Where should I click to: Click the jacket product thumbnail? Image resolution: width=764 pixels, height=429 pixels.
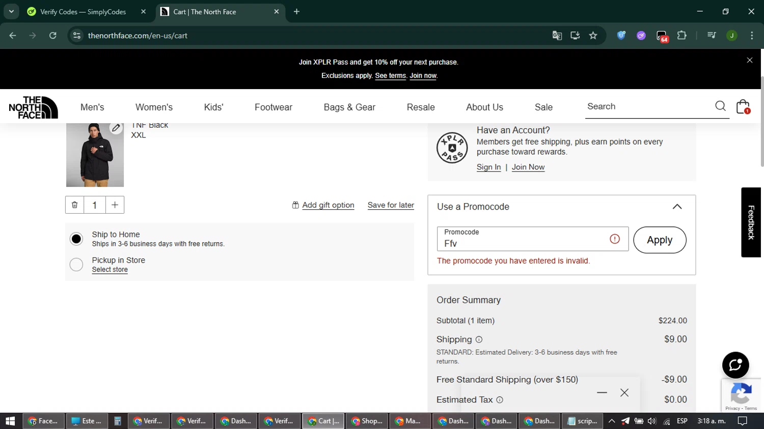(x=95, y=155)
